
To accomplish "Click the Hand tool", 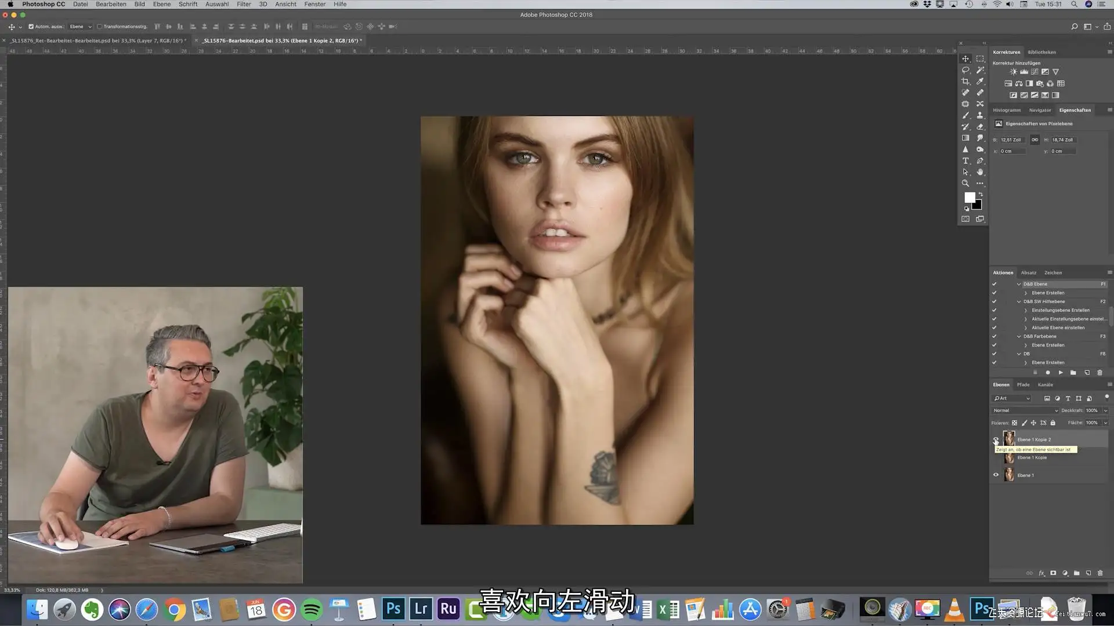I will tap(980, 172).
